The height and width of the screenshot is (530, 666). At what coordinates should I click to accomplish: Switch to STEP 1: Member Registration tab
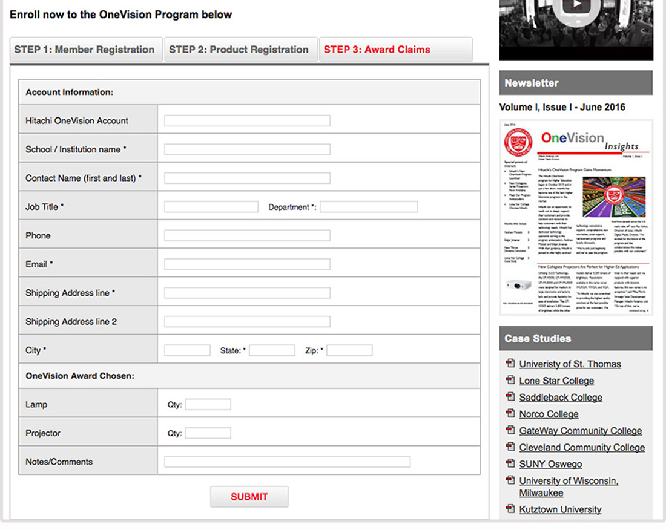pyautogui.click(x=86, y=50)
